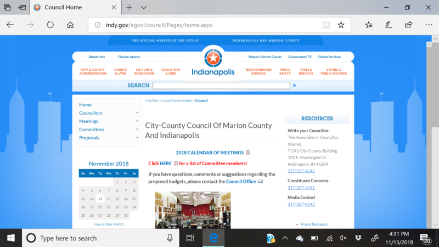The image size is (439, 247).
Task: Show hidden system tray icons
Action: 285,238
